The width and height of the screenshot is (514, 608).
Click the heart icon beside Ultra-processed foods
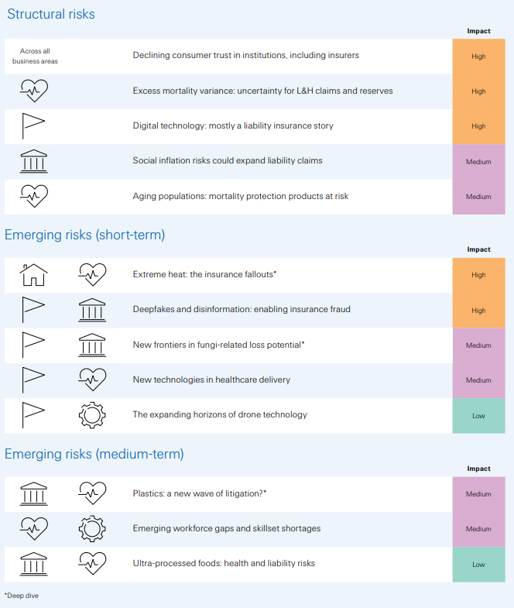(x=92, y=564)
